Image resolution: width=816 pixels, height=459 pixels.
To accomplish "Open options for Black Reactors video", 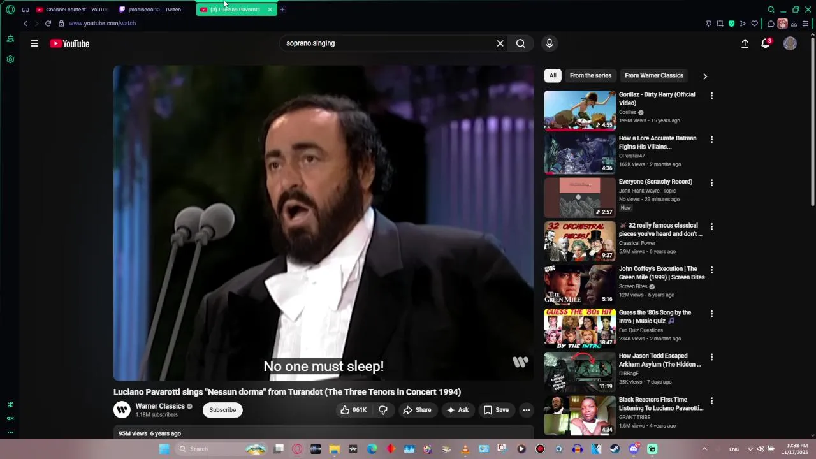I will pos(711,400).
